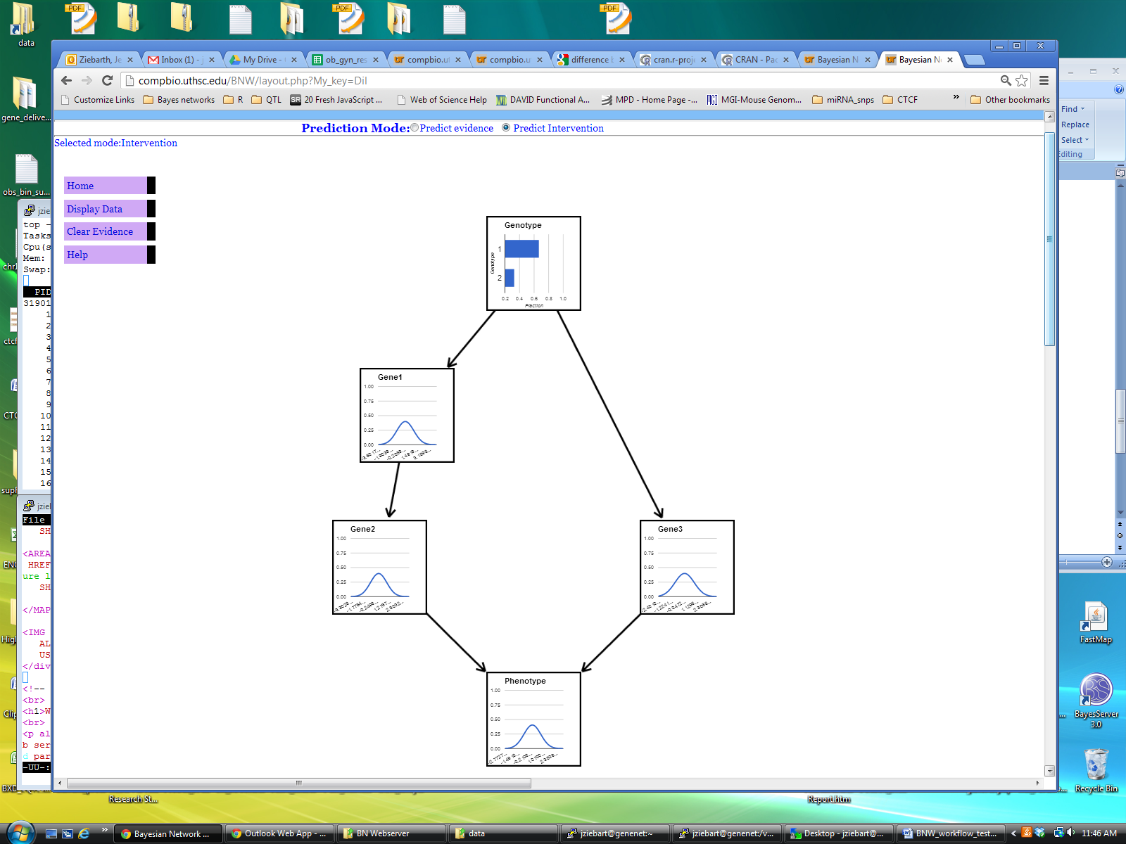Open the Find dropdown in Word

[1073, 109]
